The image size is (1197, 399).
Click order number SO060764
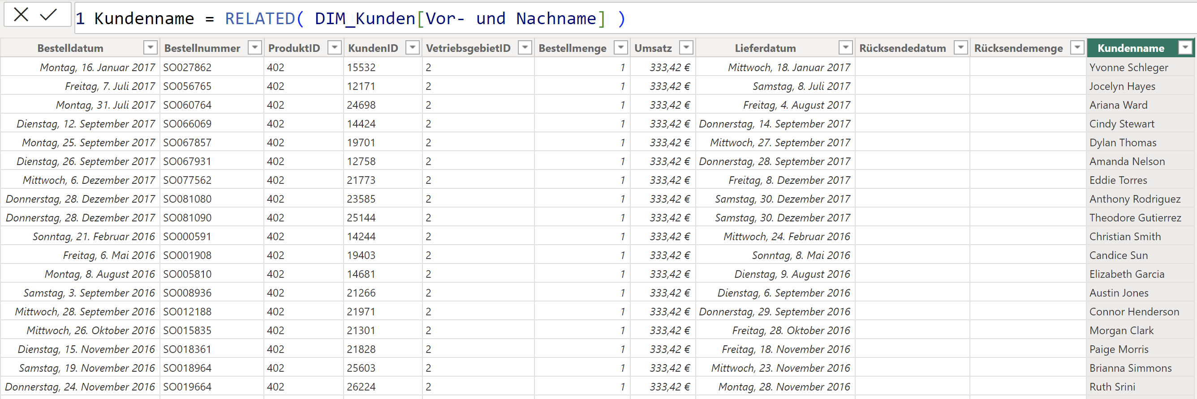187,105
